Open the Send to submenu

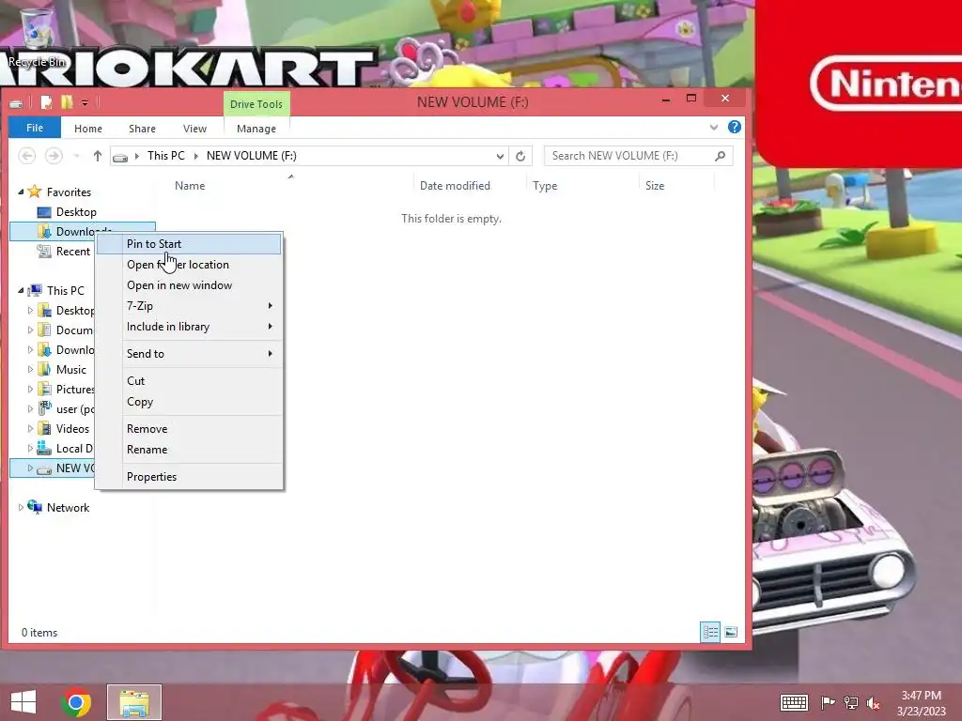[189, 354]
